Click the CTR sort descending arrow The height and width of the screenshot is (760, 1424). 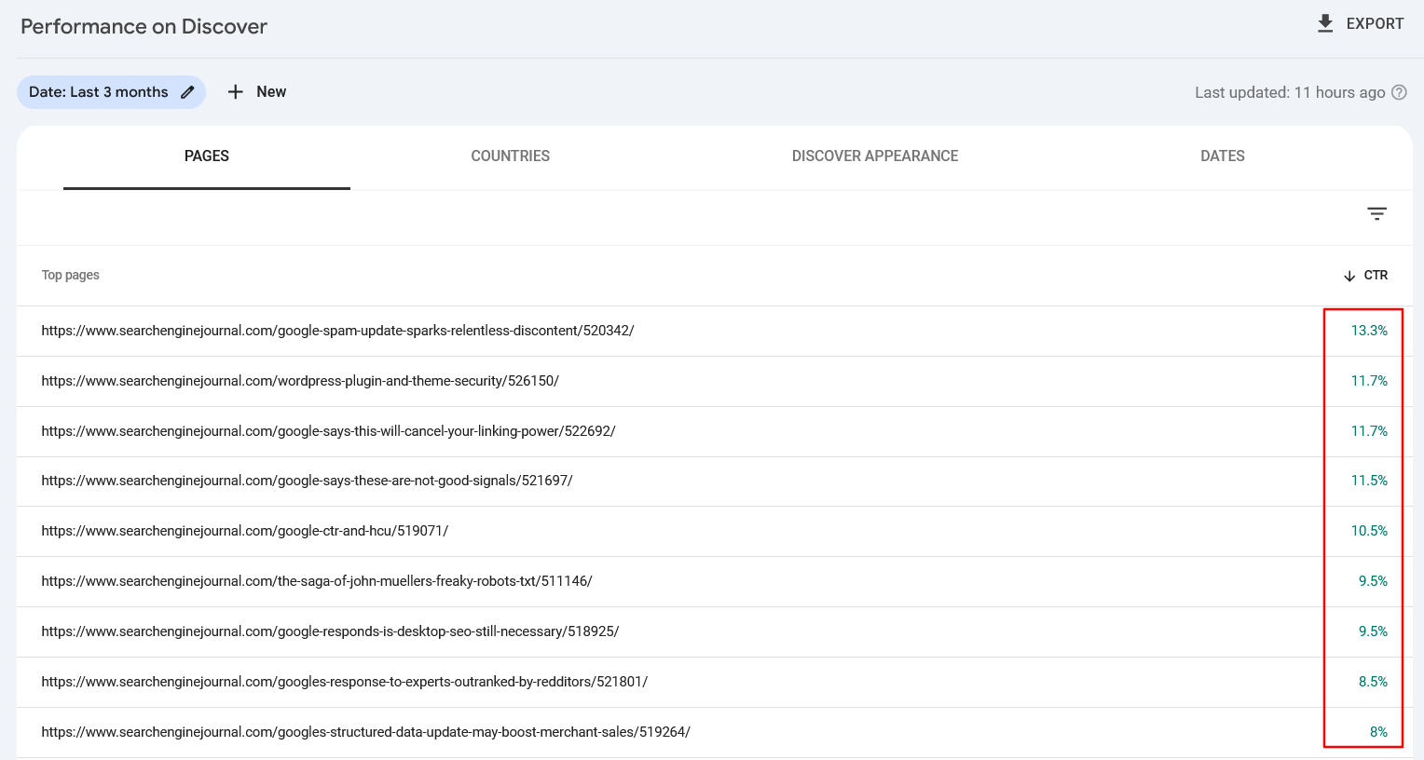coord(1349,276)
